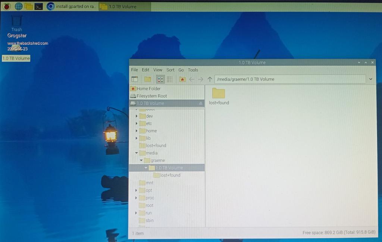Expand the opt folder tree node
Image resolution: width=382 pixels, height=242 pixels.
pos(137,191)
